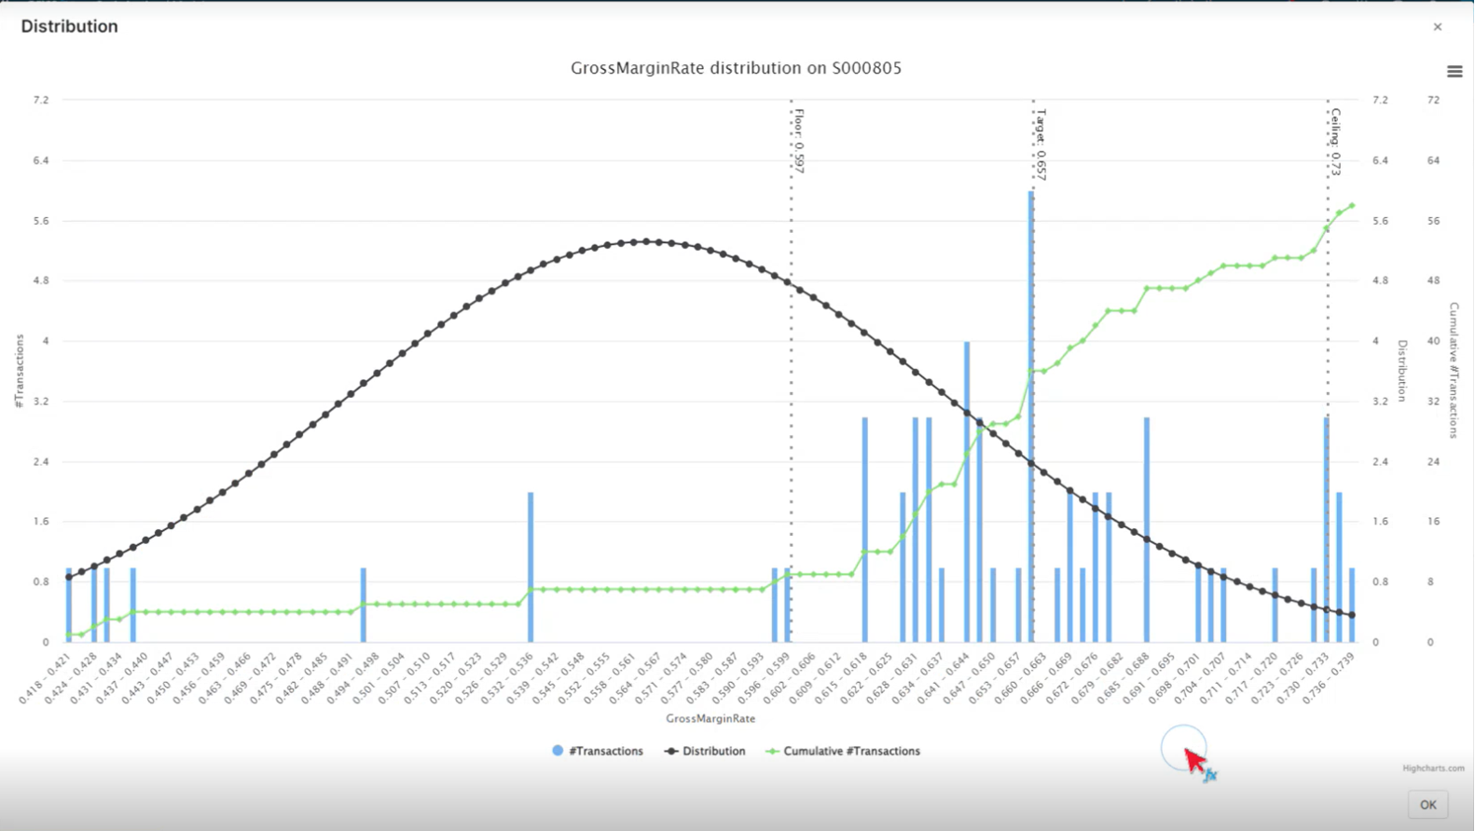Screen dimensions: 1475x831
Task: Select the last green cumulative point at top right
Action: click(1352, 206)
